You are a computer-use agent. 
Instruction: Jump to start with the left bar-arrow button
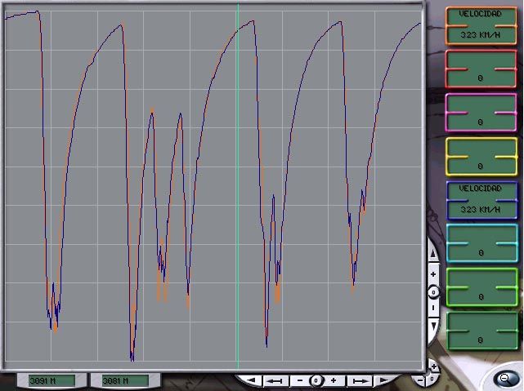pyautogui.click(x=275, y=380)
